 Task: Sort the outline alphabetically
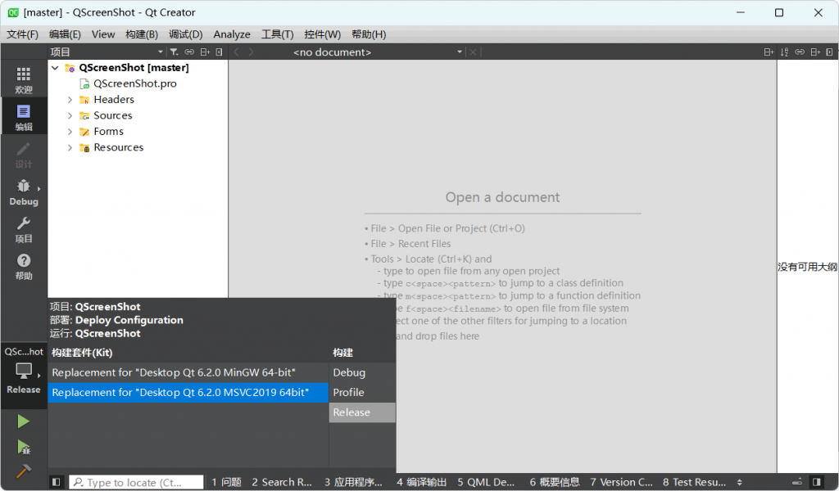pyautogui.click(x=784, y=52)
